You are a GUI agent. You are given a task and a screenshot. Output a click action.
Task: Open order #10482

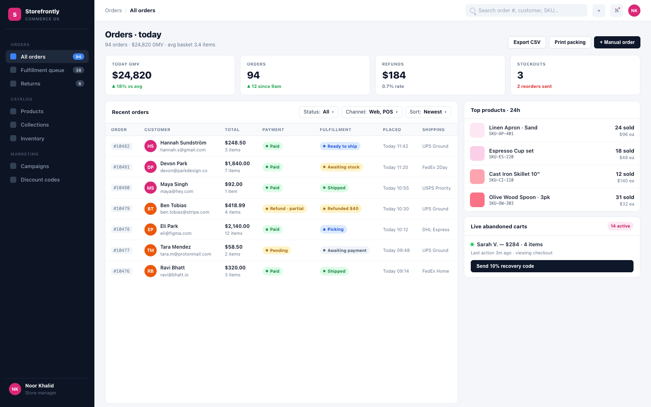tap(122, 146)
